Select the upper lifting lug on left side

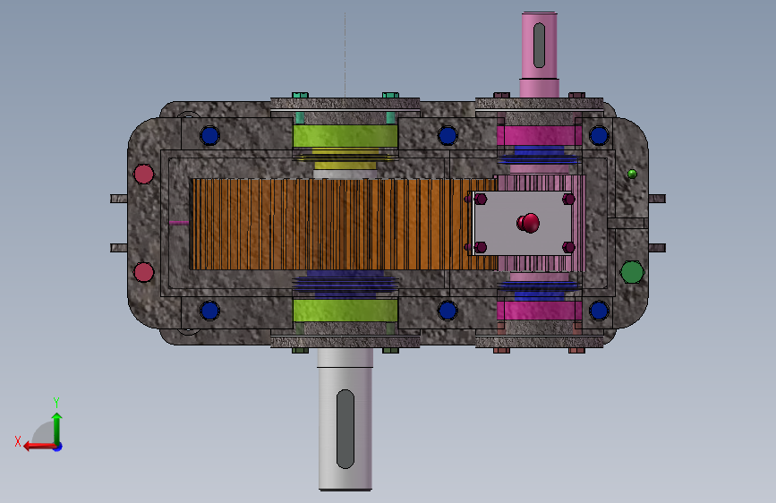[119, 199]
